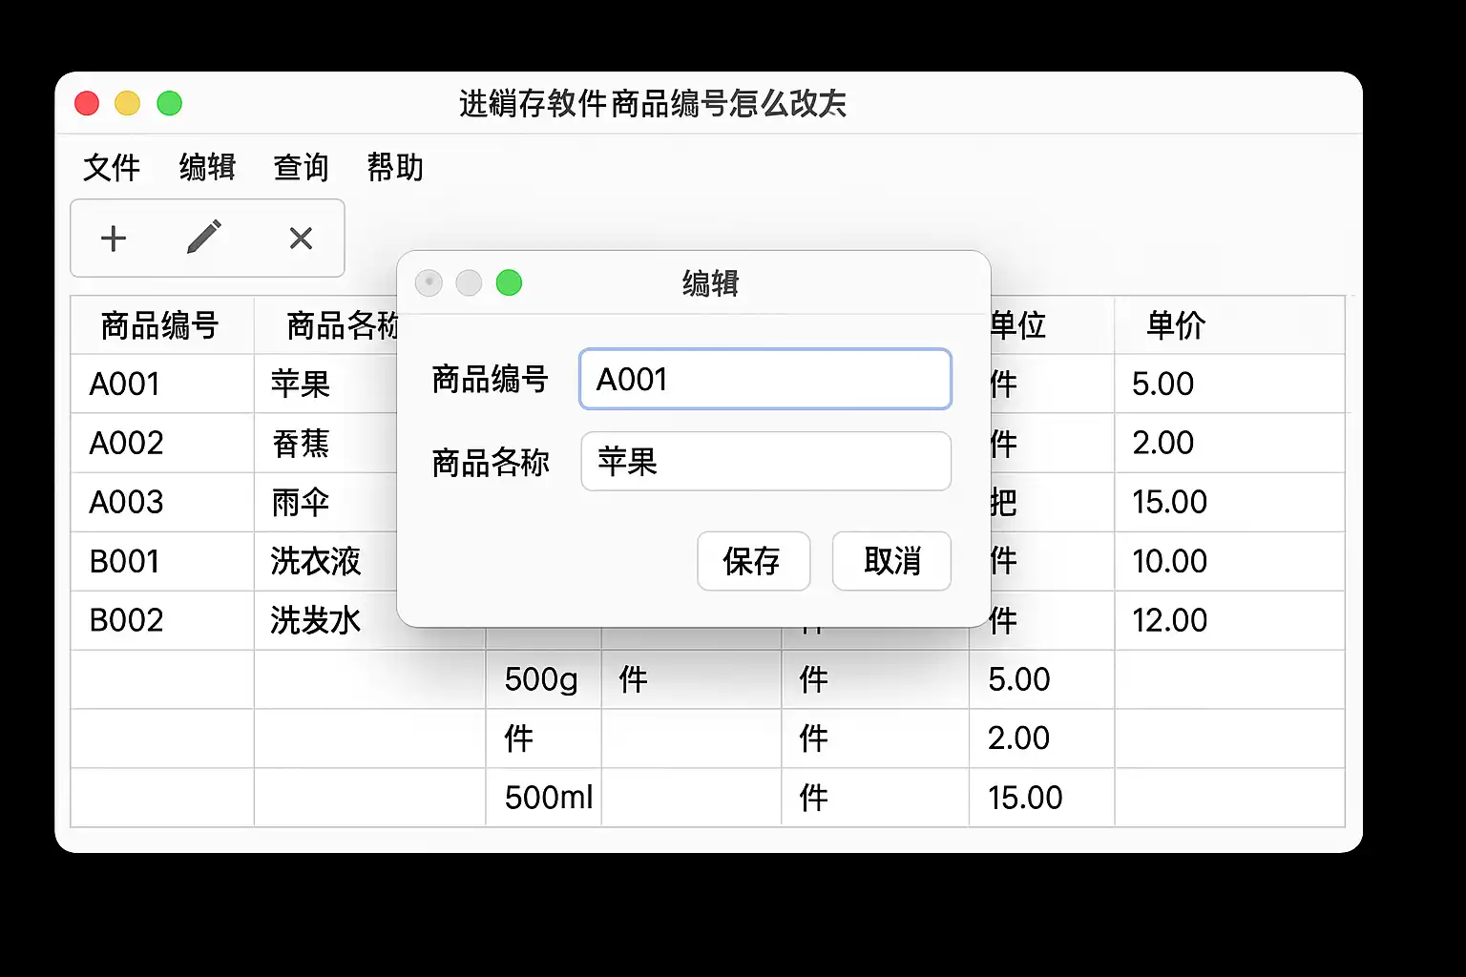Click the plus icon to add product

pos(114,239)
